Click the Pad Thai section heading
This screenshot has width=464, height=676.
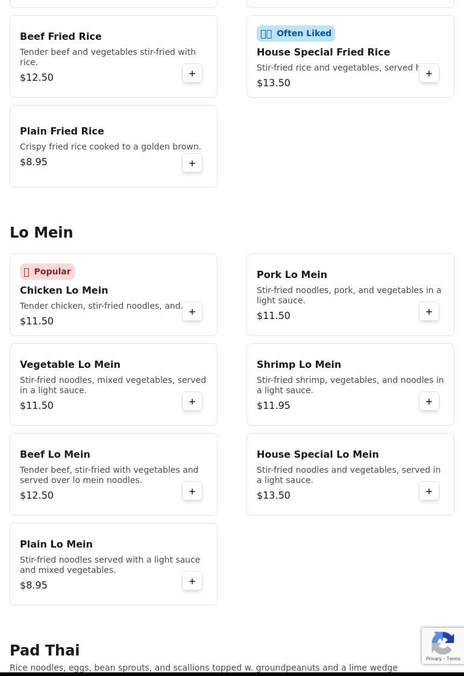pos(45,650)
